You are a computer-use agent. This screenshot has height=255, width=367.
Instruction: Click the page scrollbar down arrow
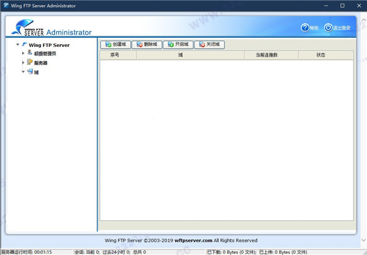pyautogui.click(x=363, y=240)
